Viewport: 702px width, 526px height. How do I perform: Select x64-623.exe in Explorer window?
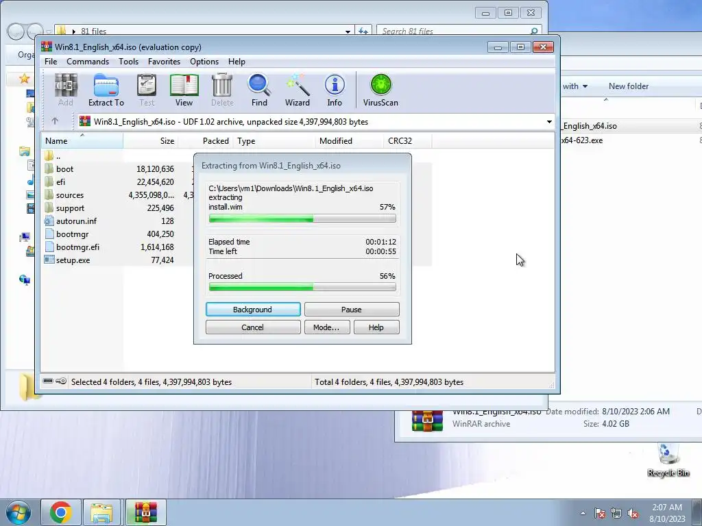pos(582,140)
